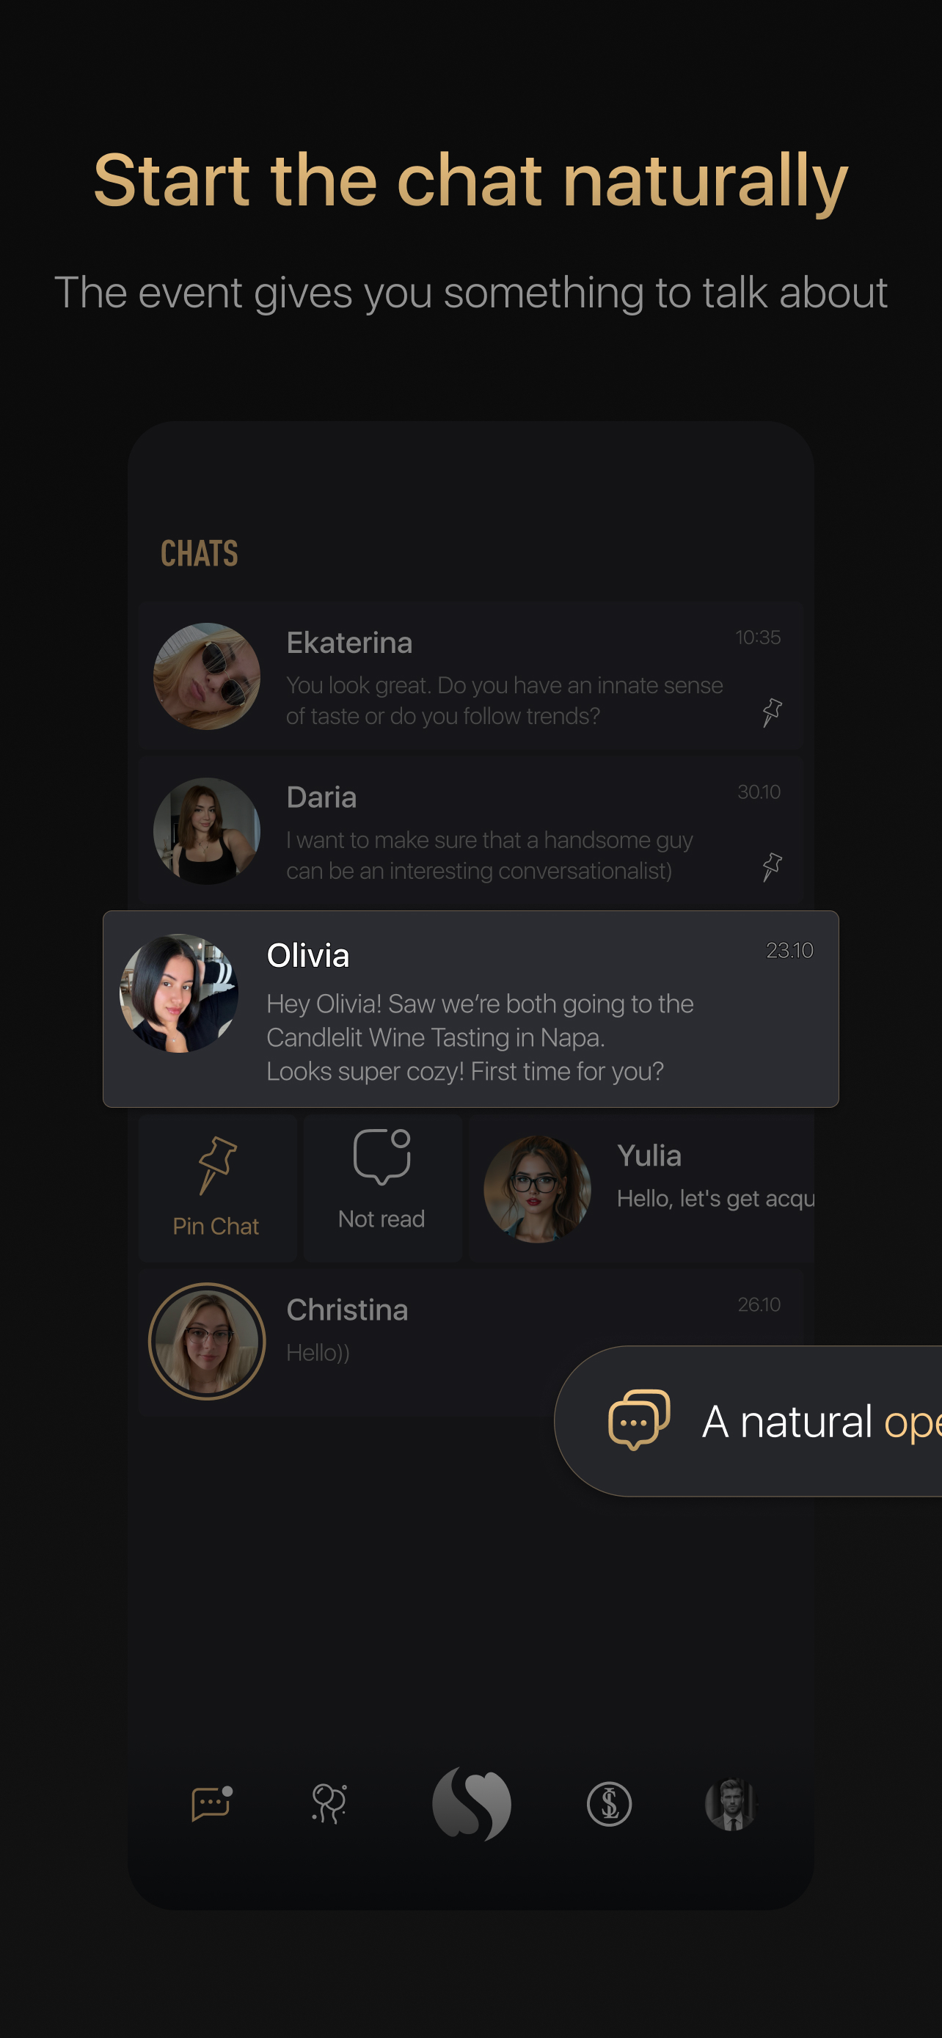Mark the chat as Not read
The width and height of the screenshot is (942, 2038).
pos(382,1188)
